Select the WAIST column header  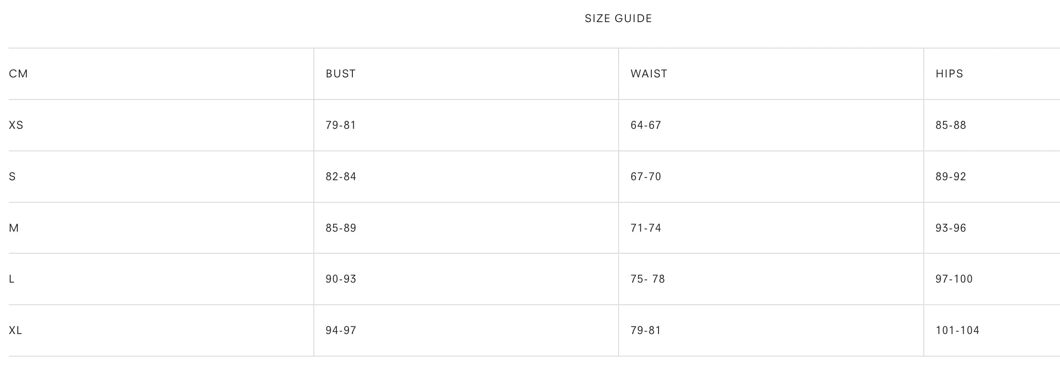click(x=649, y=74)
